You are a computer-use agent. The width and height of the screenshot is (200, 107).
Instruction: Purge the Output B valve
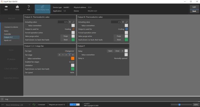click(119, 36)
